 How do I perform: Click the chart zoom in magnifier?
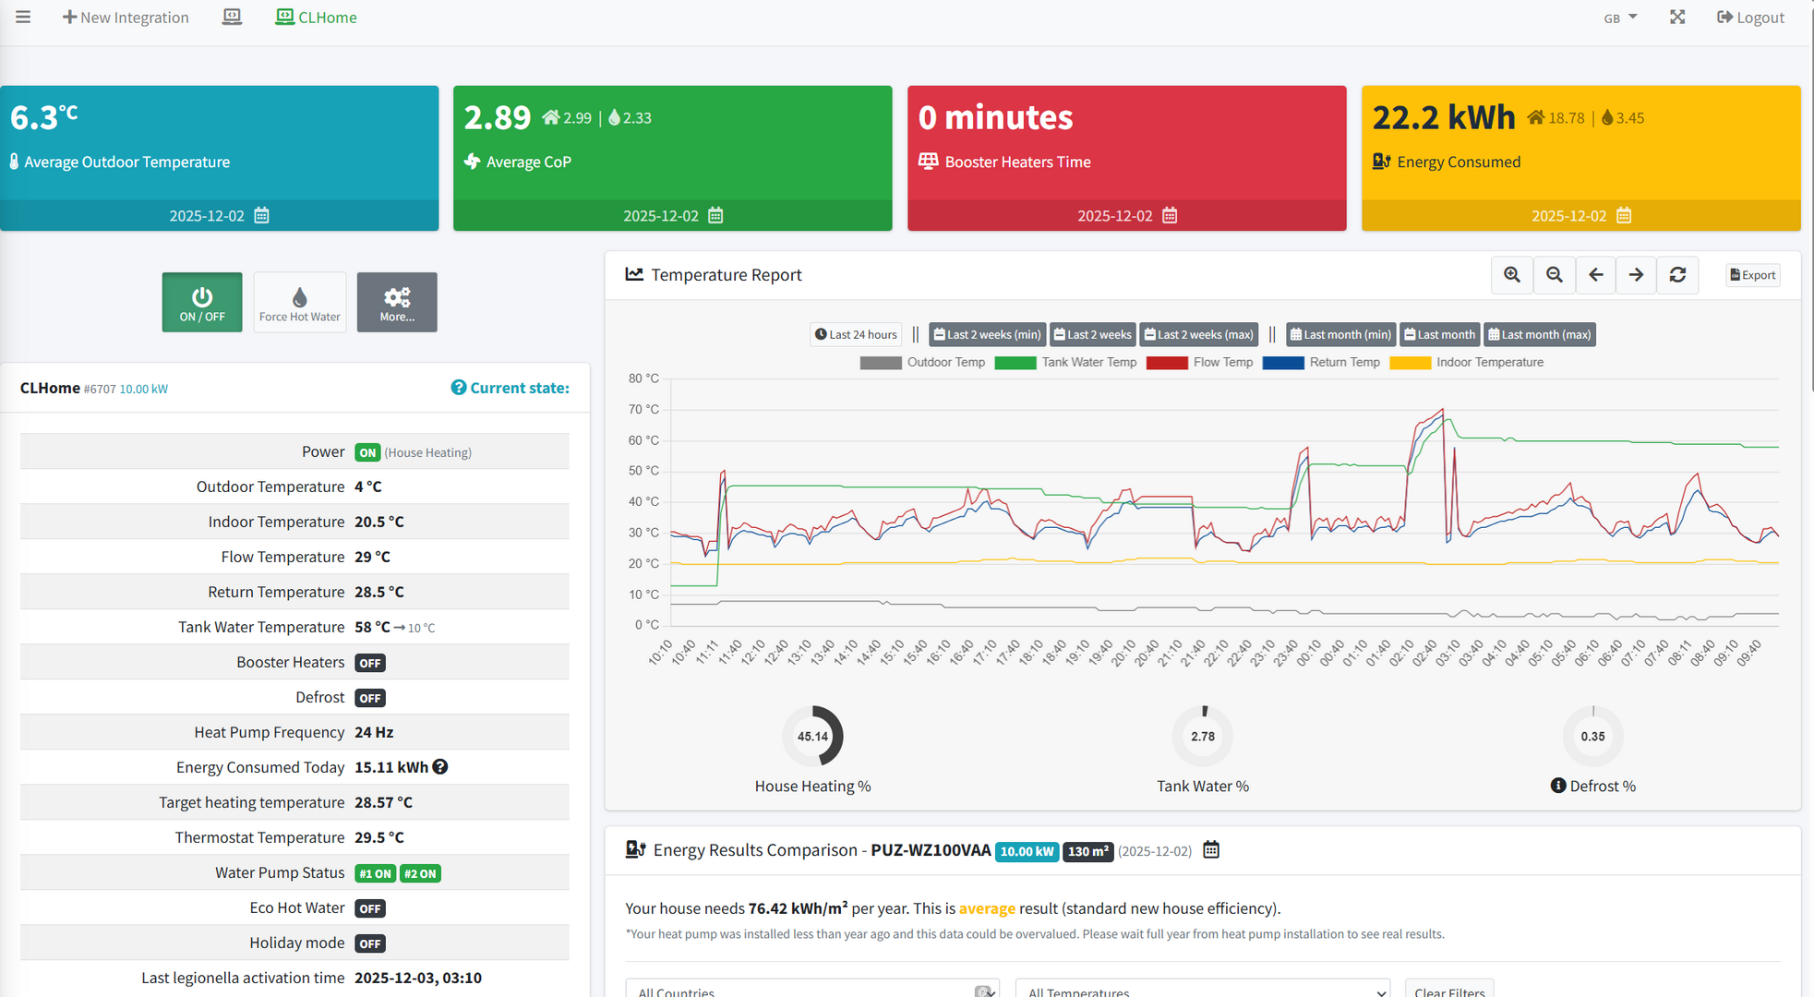coord(1512,275)
